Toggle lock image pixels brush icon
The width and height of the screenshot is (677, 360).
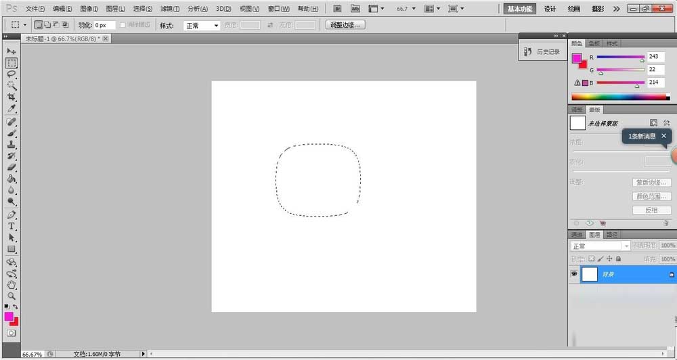point(600,258)
